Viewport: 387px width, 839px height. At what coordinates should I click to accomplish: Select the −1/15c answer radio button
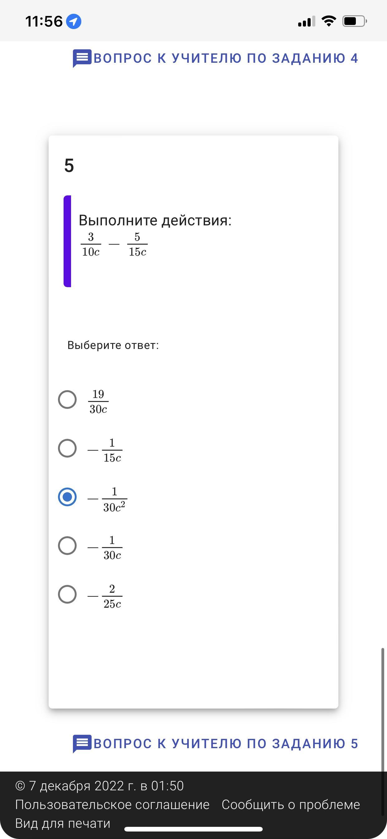[x=67, y=448]
